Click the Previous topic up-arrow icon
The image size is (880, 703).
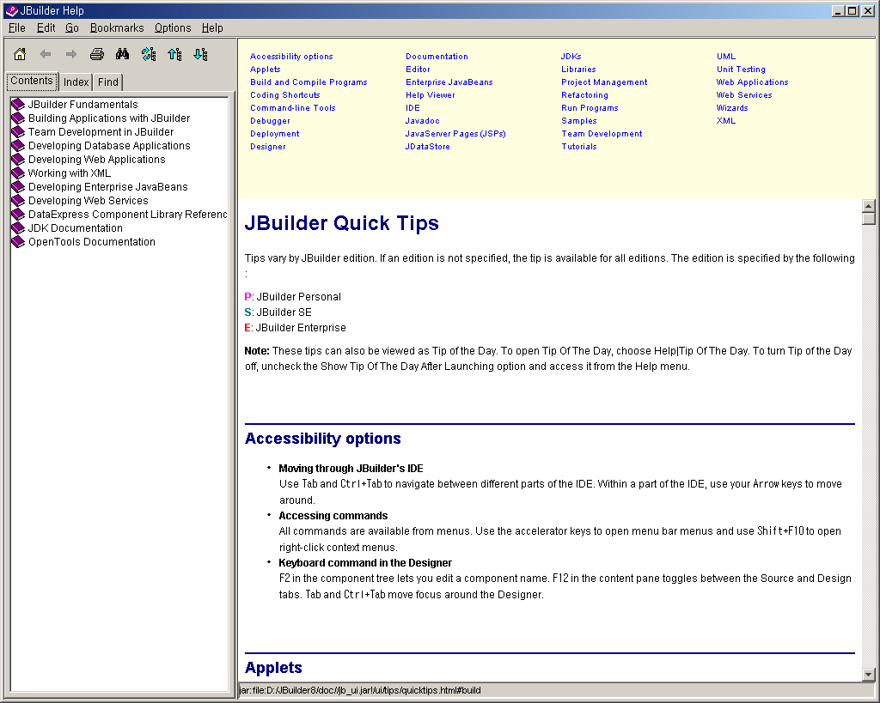[174, 54]
